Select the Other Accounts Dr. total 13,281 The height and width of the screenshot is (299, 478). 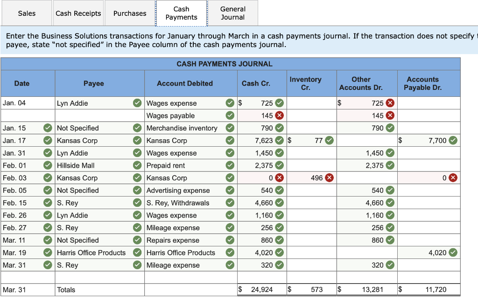point(373,290)
